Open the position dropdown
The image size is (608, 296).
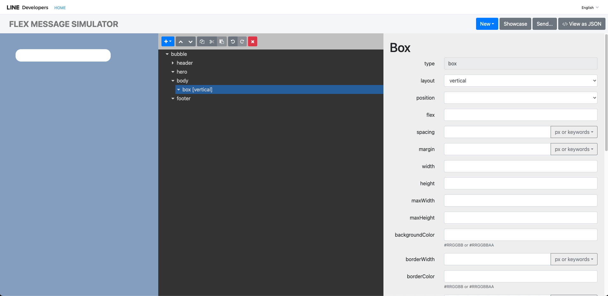pyautogui.click(x=520, y=98)
